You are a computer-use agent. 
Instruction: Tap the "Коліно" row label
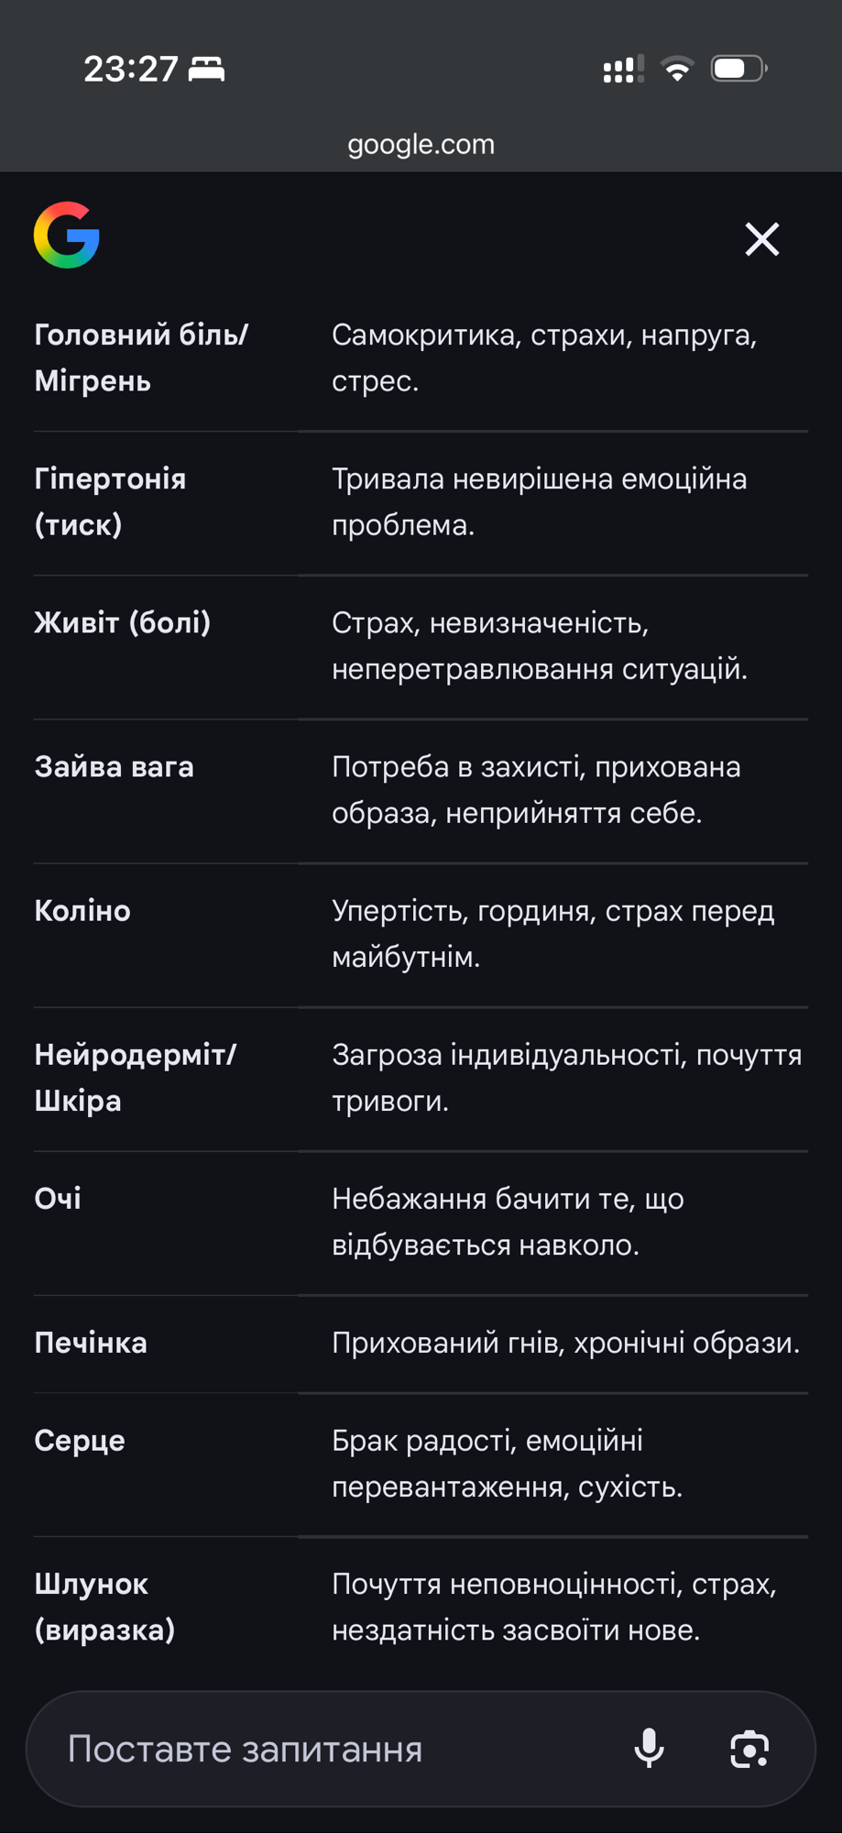[82, 910]
